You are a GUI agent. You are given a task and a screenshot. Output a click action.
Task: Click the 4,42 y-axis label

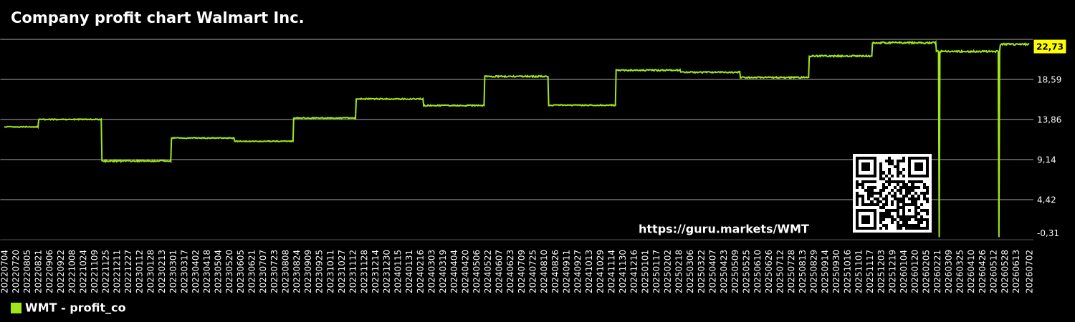tap(1047, 200)
